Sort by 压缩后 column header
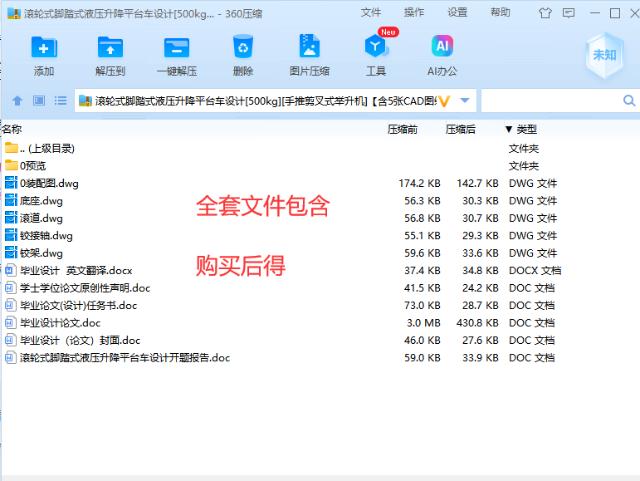Screen dimensions: 640x481 461,130
